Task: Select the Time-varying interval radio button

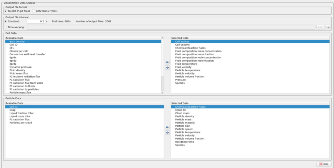Action: tap(6, 27)
